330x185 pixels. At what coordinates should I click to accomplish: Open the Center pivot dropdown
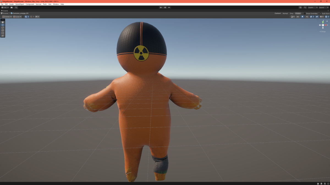pyautogui.click(x=7, y=17)
